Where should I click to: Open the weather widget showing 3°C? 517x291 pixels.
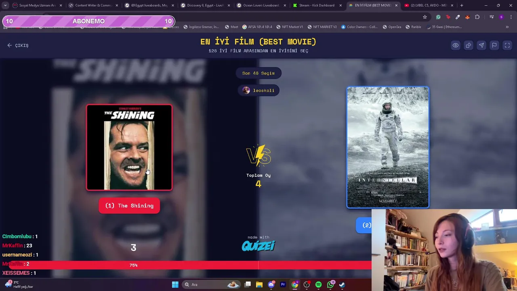tap(18, 285)
